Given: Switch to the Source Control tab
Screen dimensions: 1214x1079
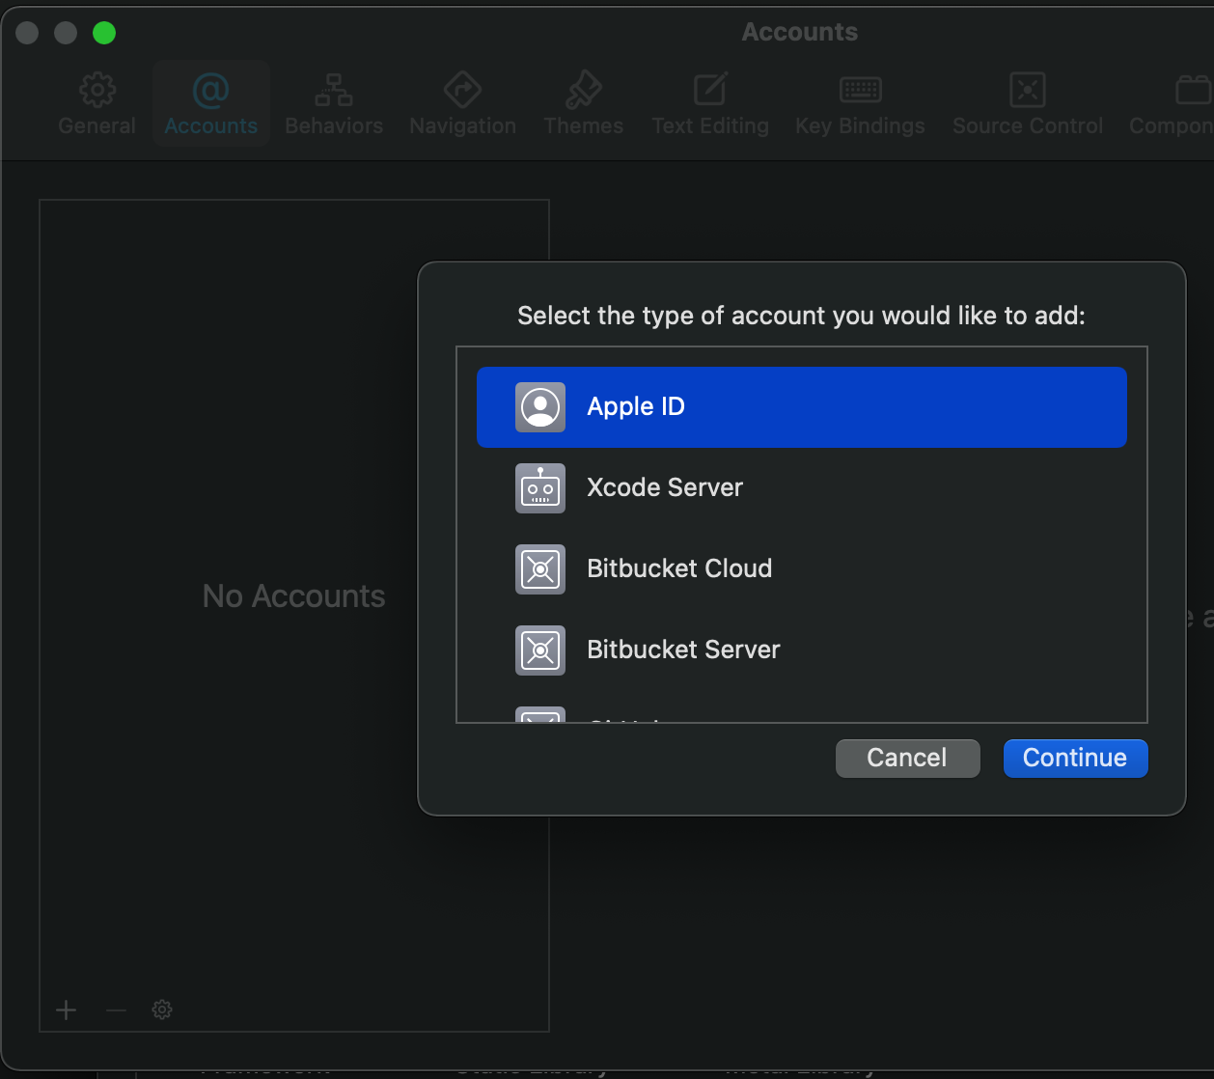Looking at the screenshot, I should coord(1028,104).
